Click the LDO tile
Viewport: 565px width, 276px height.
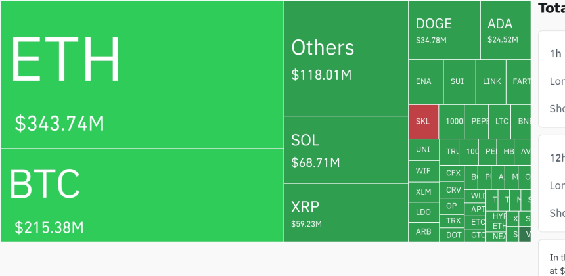pyautogui.click(x=423, y=212)
